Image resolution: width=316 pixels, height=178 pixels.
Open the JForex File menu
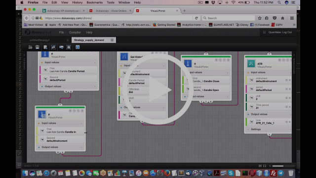tap(61, 32)
